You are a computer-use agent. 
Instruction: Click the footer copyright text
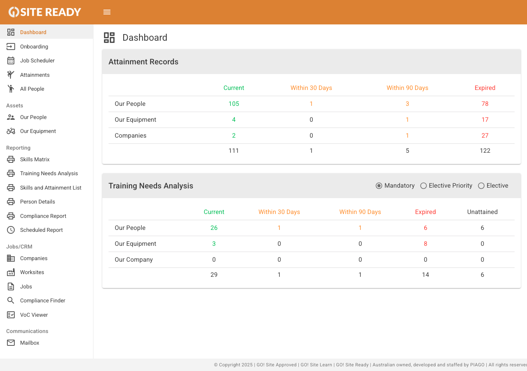click(370, 365)
